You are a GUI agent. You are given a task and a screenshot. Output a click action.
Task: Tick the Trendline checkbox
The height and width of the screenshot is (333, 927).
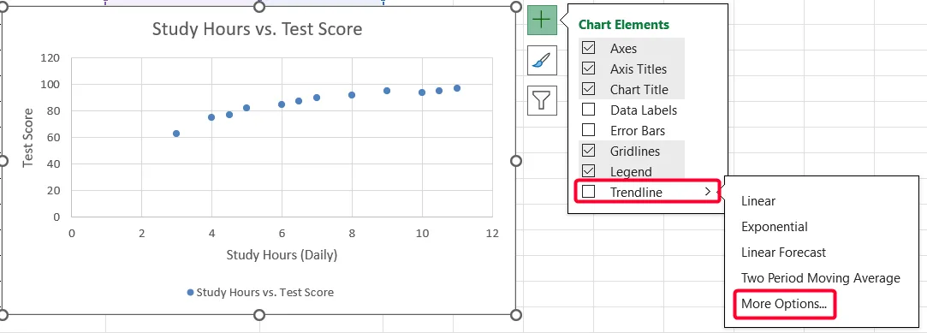588,192
